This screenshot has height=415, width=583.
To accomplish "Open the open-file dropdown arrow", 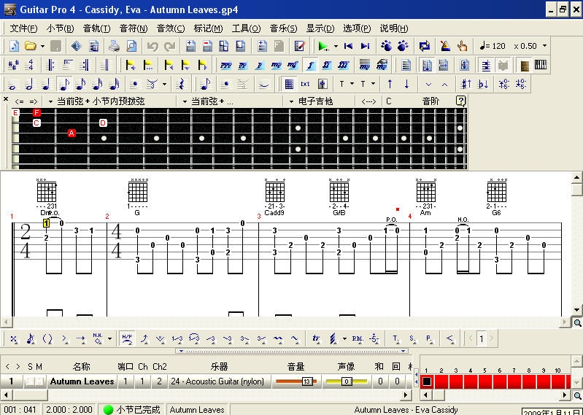I will pyautogui.click(x=43, y=46).
